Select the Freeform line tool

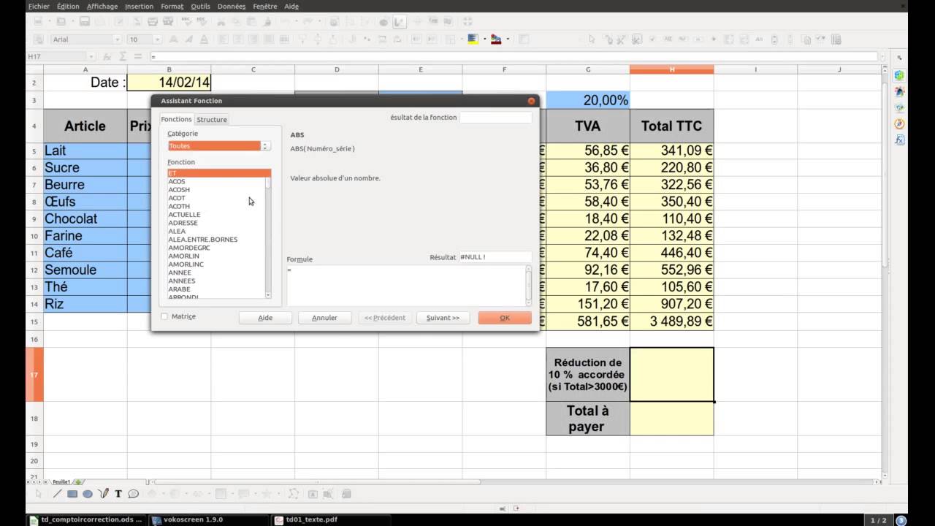[103, 494]
